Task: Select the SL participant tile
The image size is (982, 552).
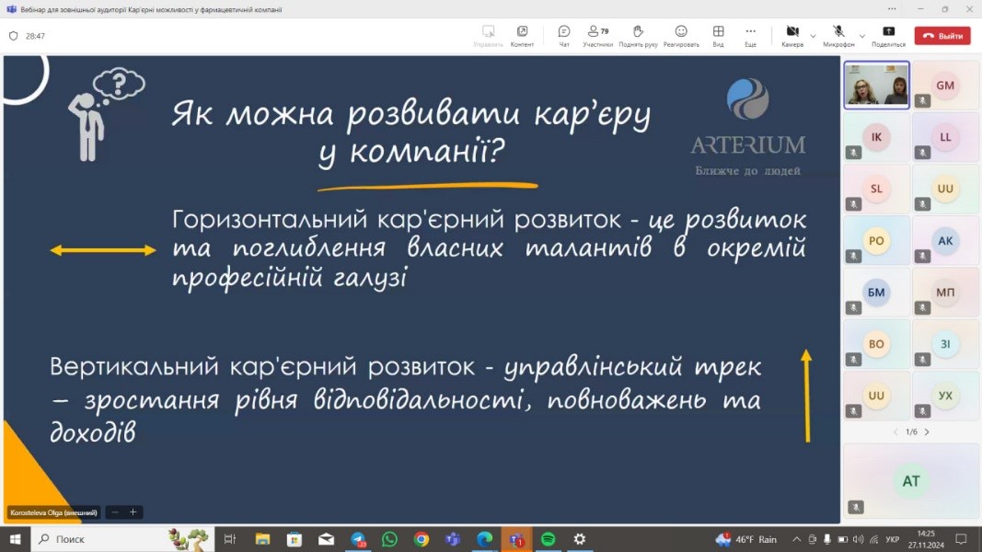Action: 876,189
